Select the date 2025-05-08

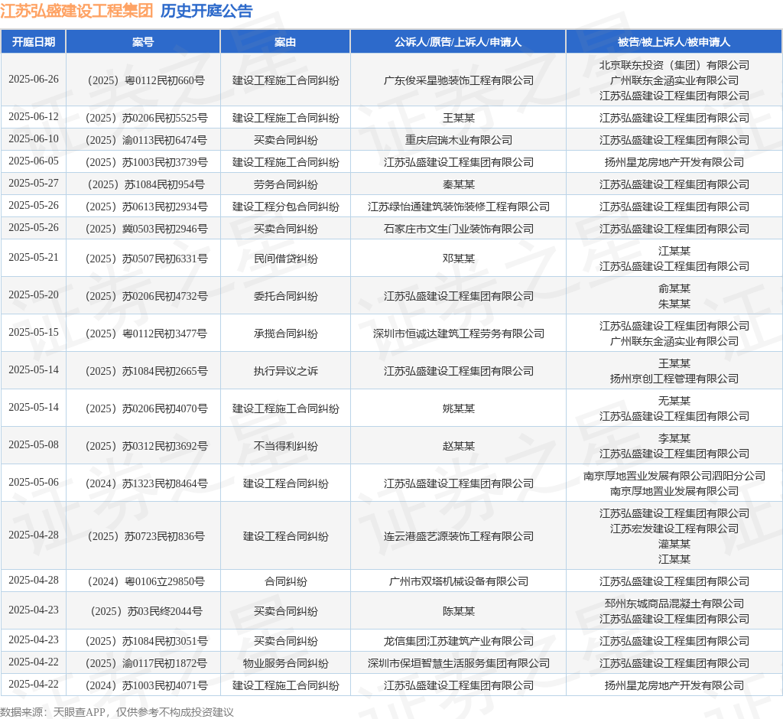point(34,444)
